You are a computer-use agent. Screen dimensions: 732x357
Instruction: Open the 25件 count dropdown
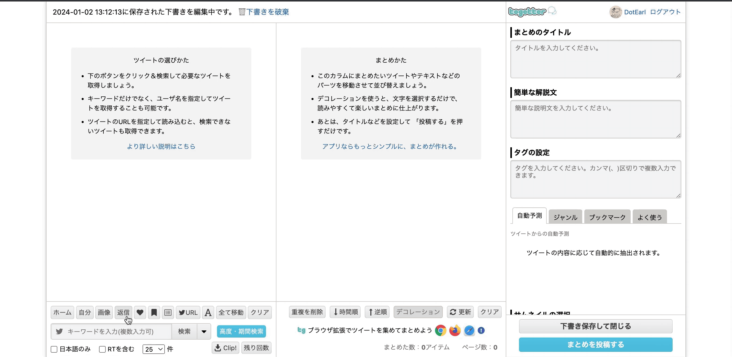(154, 349)
